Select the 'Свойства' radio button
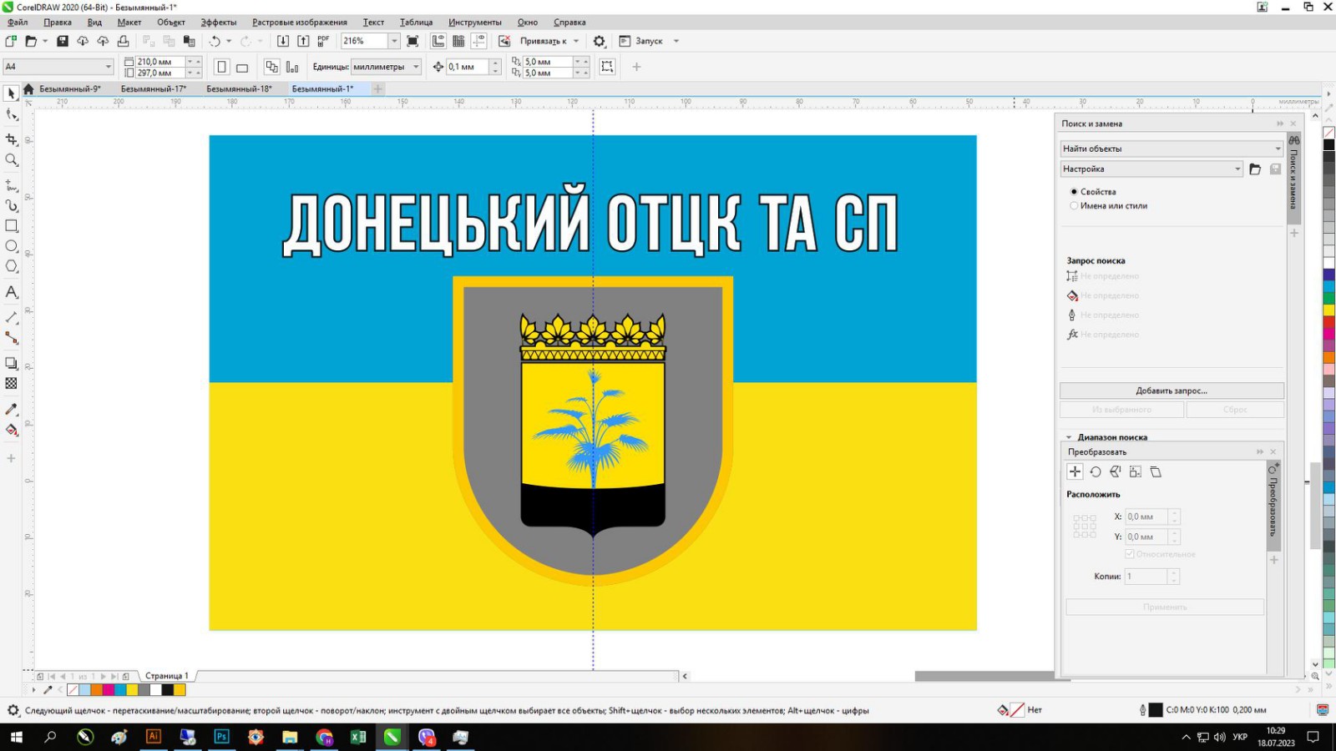The width and height of the screenshot is (1336, 751). pos(1074,192)
